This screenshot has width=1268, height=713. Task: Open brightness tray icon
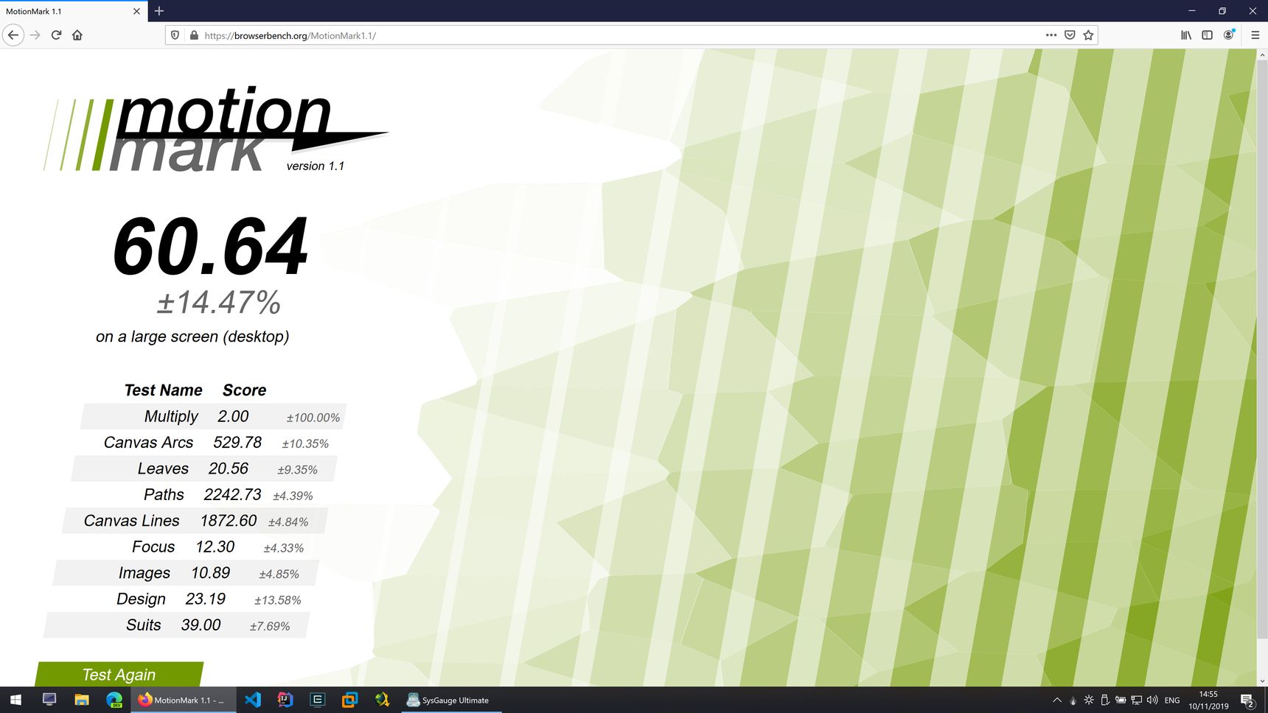[1089, 700]
